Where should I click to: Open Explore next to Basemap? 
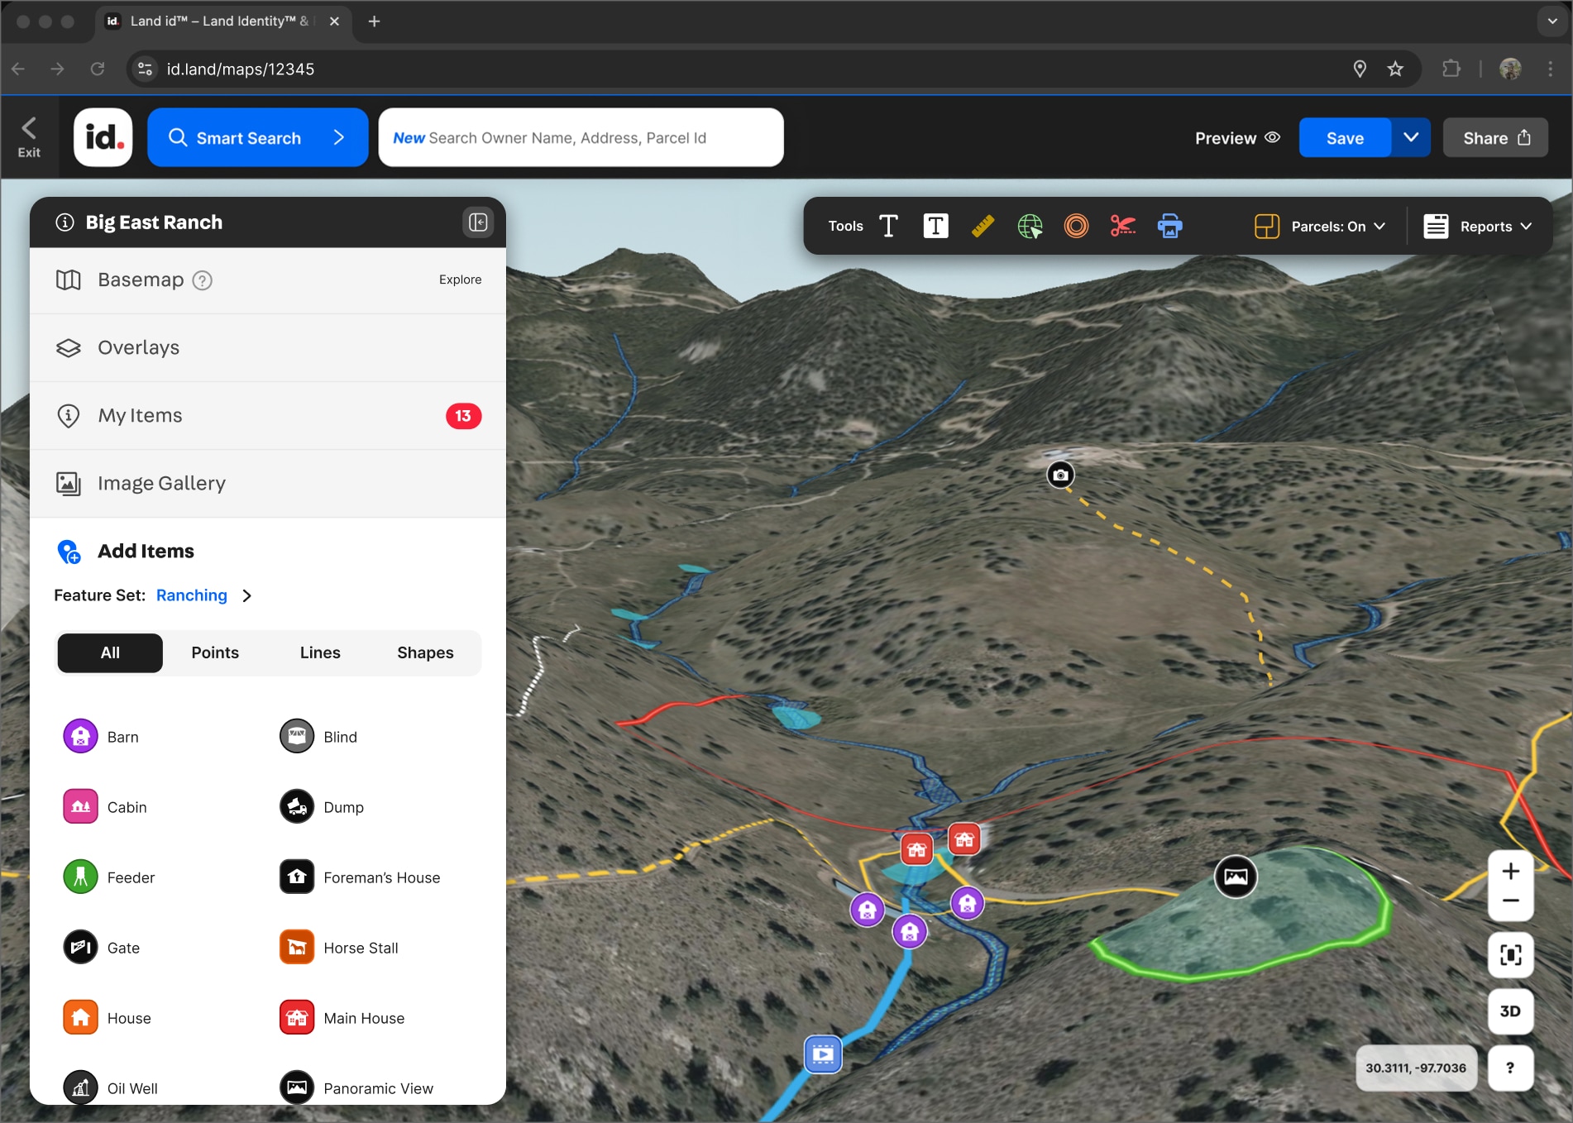point(460,280)
